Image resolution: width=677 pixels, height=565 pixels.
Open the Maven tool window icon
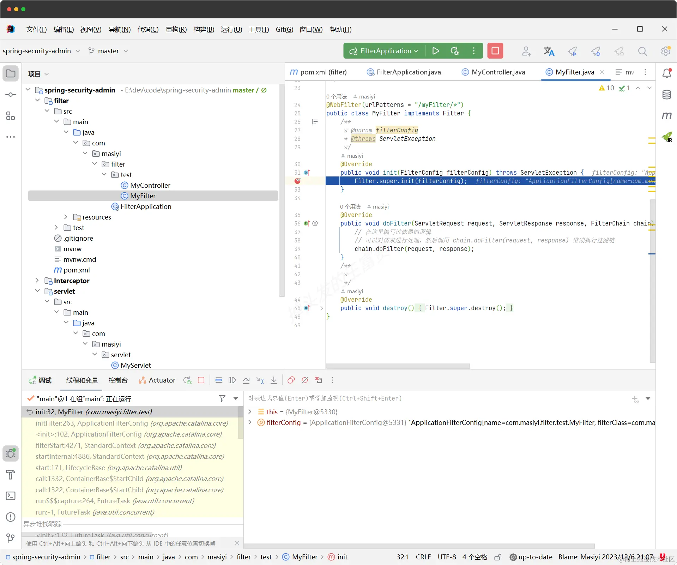(x=666, y=116)
